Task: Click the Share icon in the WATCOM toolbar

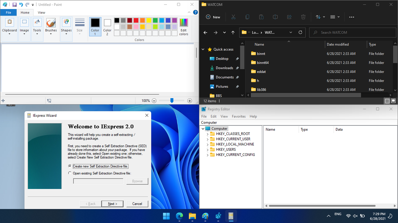Action: [x=289, y=17]
